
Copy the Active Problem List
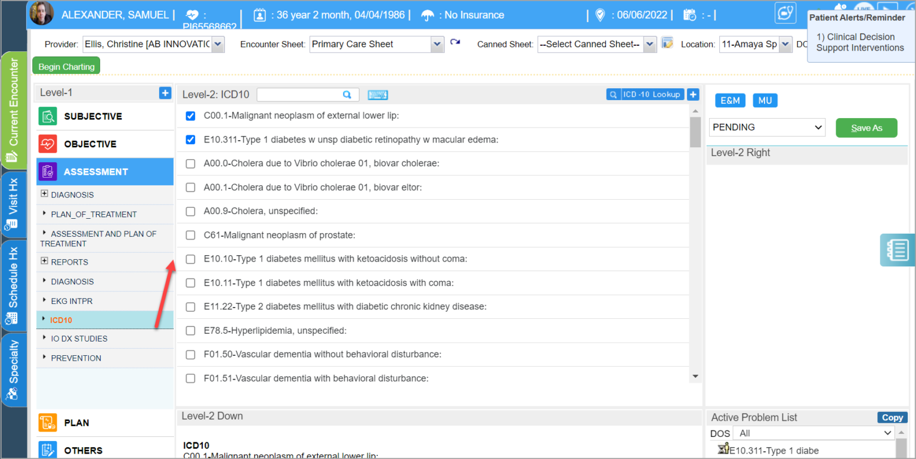tap(892, 417)
